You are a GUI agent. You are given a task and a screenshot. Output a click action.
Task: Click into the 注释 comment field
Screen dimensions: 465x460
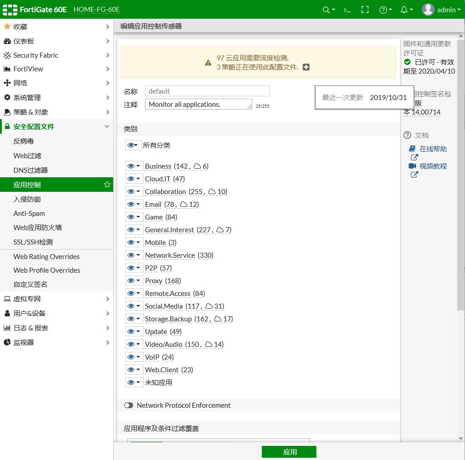(198, 105)
